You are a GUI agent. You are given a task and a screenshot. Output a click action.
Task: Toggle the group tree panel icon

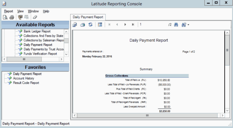[100, 25]
